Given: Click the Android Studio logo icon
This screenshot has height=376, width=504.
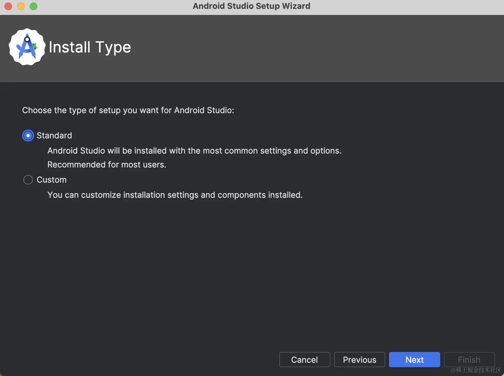Looking at the screenshot, I should coord(27,47).
